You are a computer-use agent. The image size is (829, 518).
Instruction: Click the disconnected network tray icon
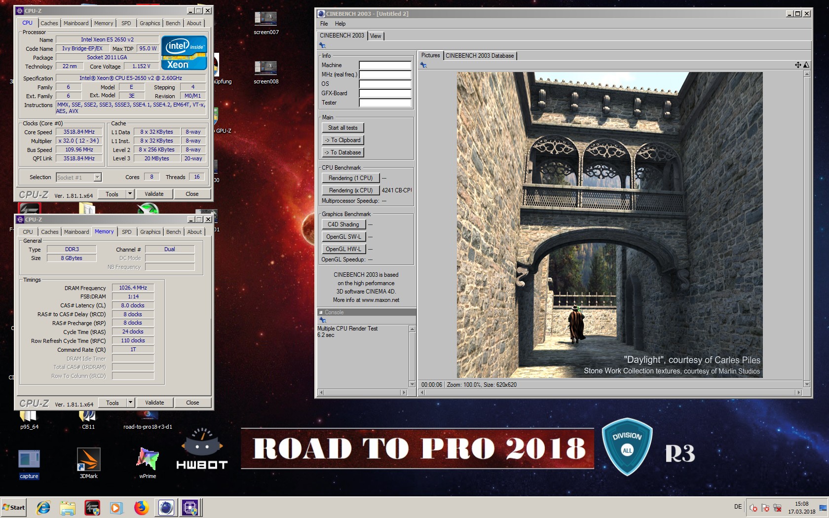777,508
